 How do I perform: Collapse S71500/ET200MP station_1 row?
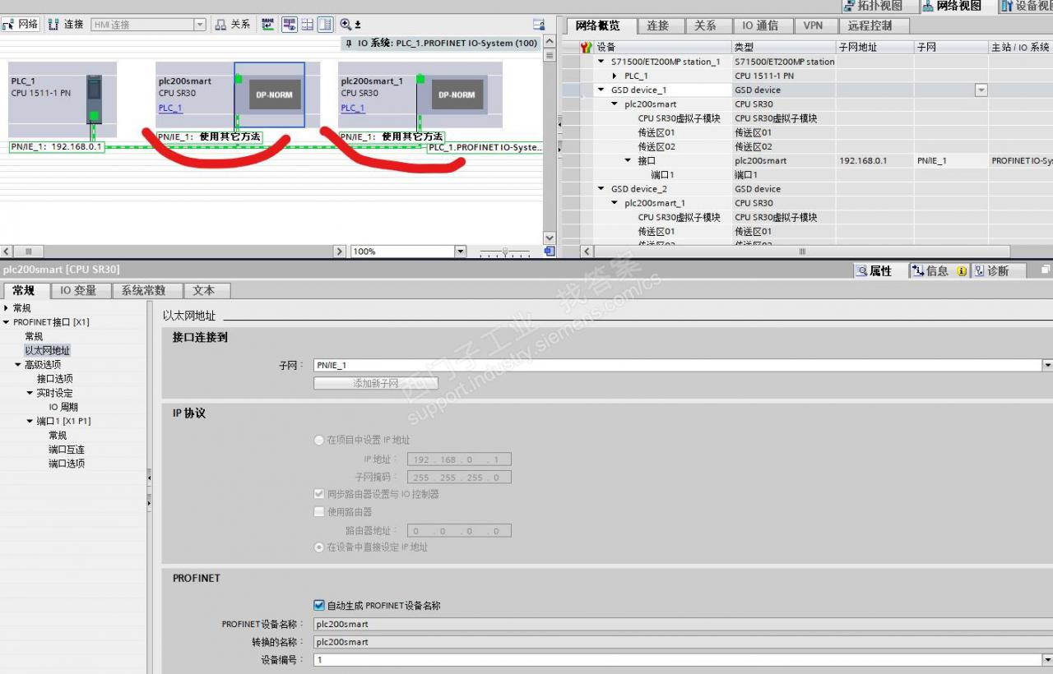point(603,62)
